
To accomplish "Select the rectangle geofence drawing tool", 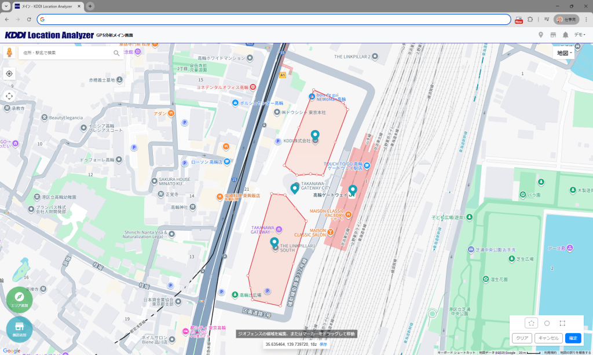I will click(x=562, y=323).
